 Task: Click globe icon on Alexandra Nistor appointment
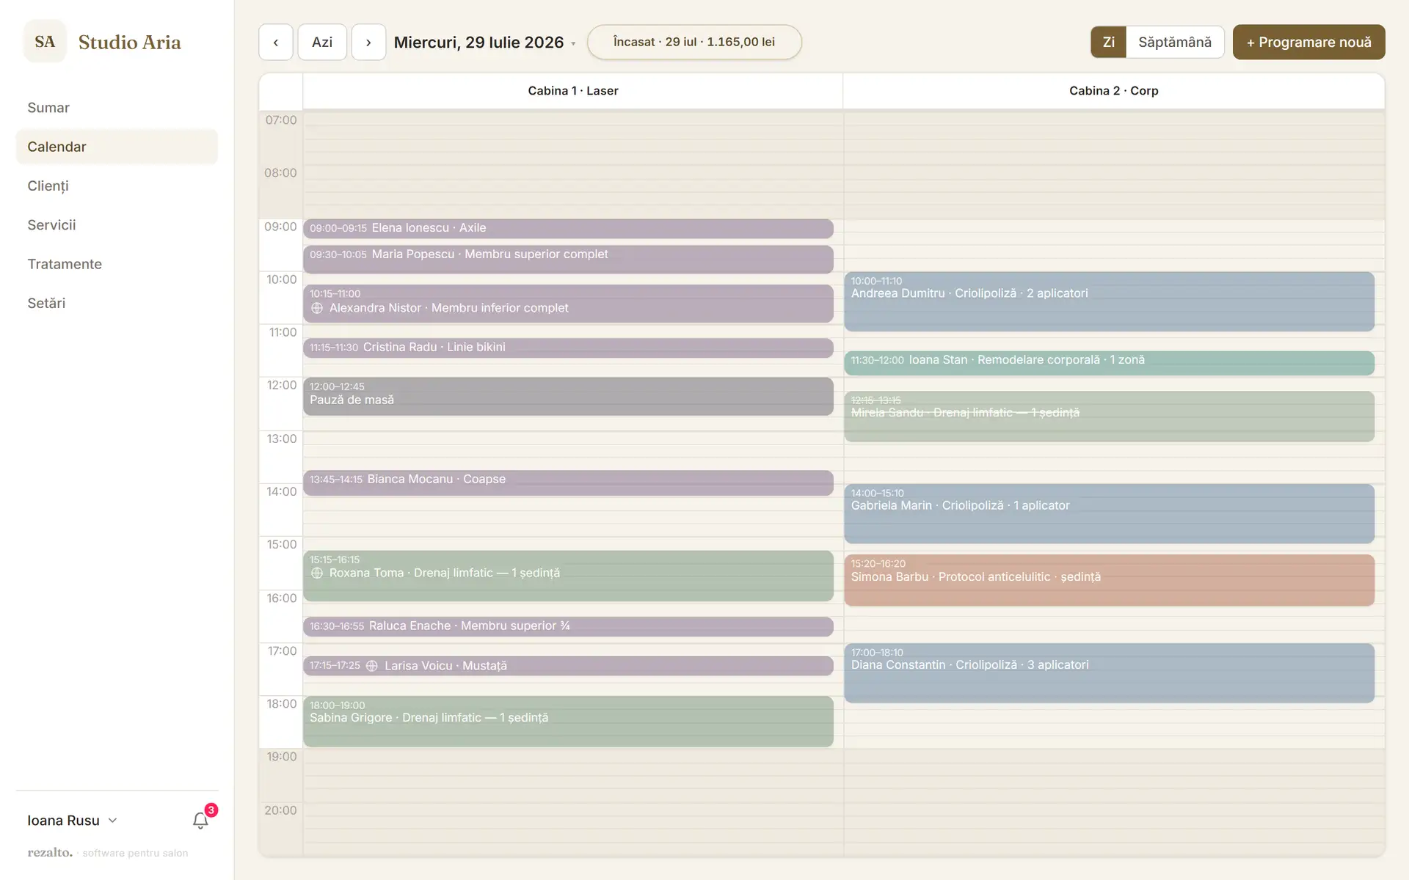coord(317,308)
